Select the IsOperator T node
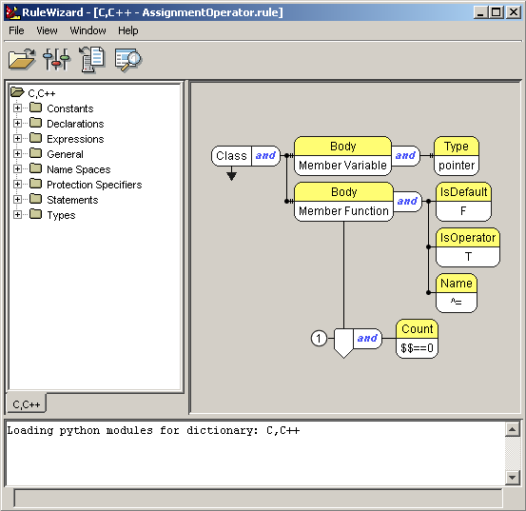The image size is (526, 511). click(x=468, y=247)
